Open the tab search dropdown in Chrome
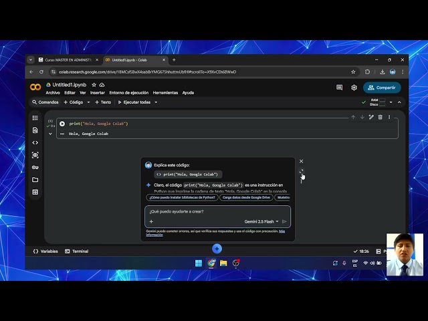Viewport: 428px width, 321px height. 31,60
